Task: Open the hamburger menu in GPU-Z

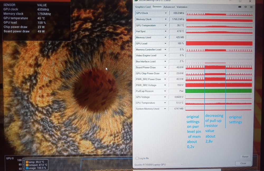Action: (251, 7)
